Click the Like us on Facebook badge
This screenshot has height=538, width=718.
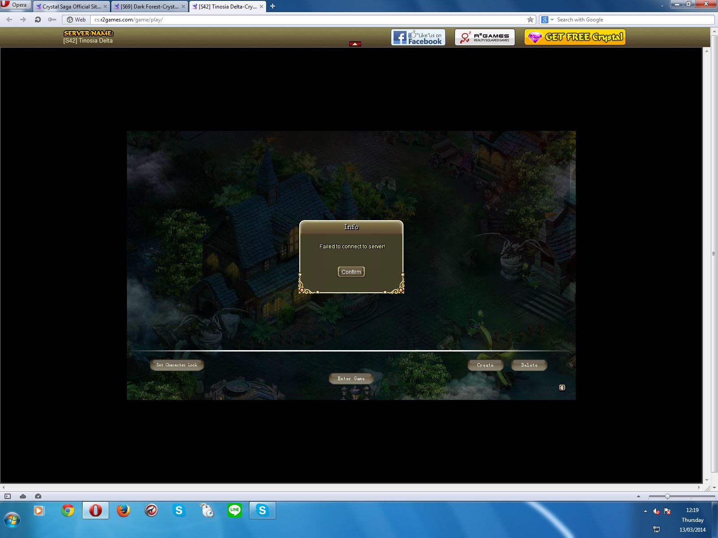[x=418, y=37]
